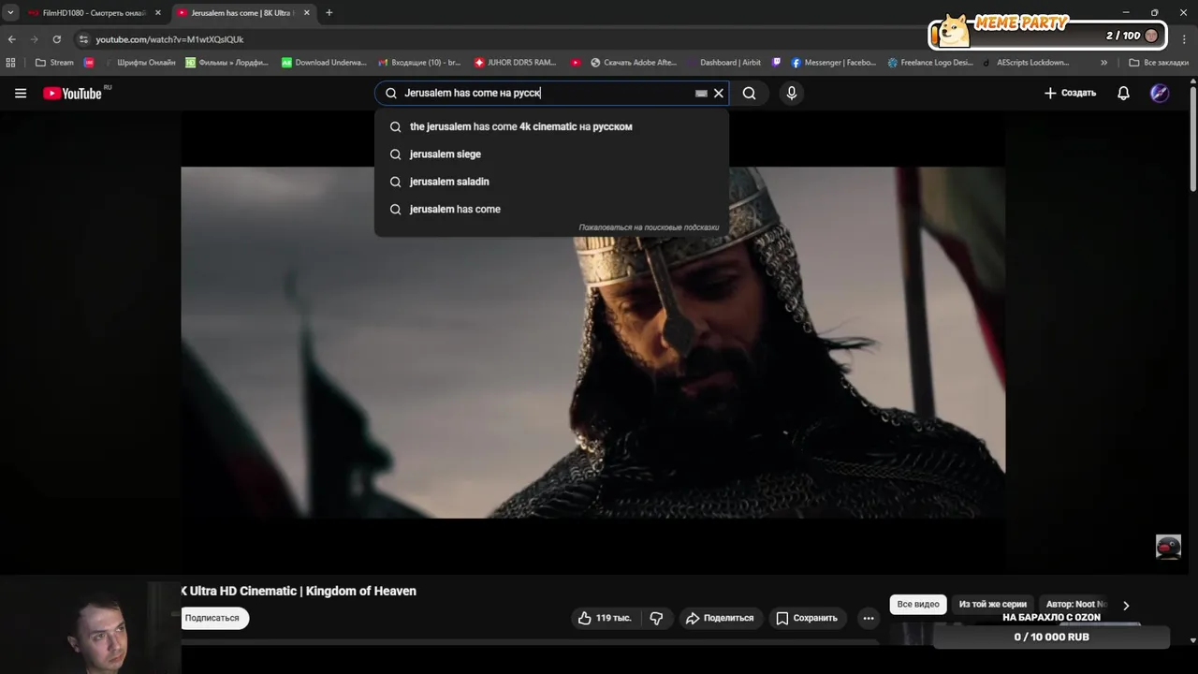Clear the search query with the X icon
Image resolution: width=1198 pixels, height=674 pixels.
point(719,94)
